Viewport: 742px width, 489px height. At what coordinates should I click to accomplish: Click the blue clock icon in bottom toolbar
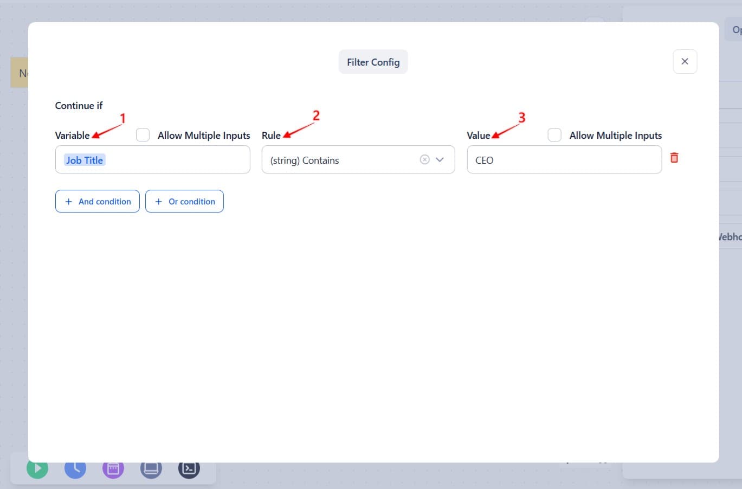click(x=75, y=468)
